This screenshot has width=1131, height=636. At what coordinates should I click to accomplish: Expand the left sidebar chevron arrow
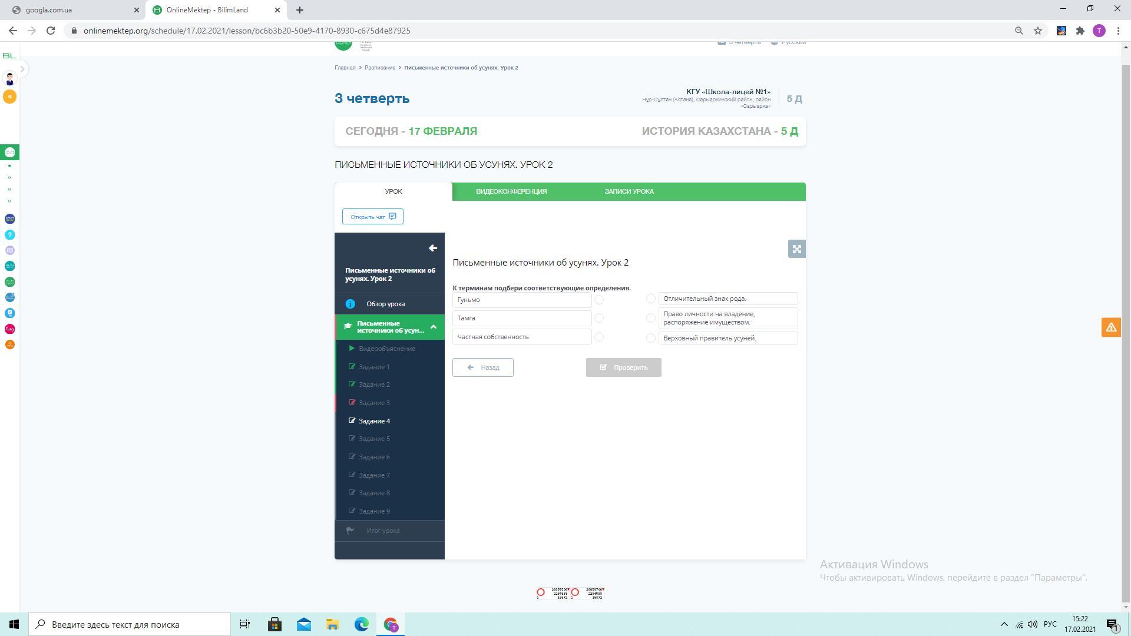[x=22, y=69]
